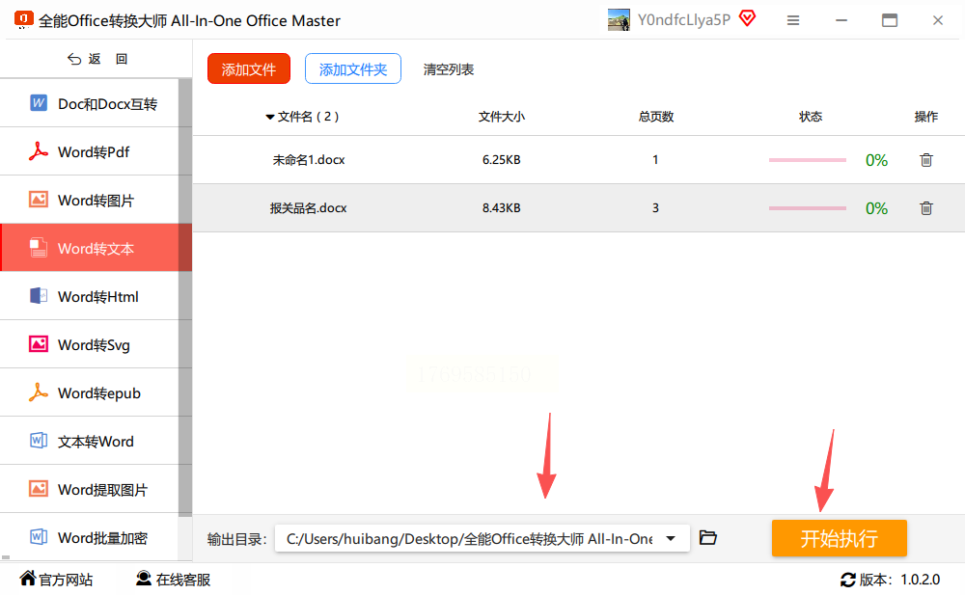Click the Word转epub icon
This screenshot has width=965, height=595.
coord(39,392)
